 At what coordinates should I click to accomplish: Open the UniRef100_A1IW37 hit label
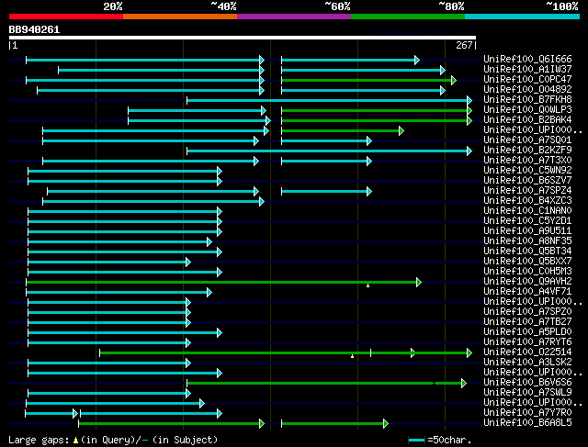click(x=527, y=70)
